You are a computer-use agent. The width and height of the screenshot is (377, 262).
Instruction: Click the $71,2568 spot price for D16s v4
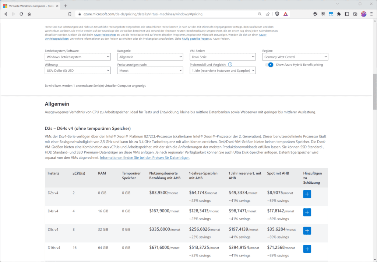coord(276,247)
